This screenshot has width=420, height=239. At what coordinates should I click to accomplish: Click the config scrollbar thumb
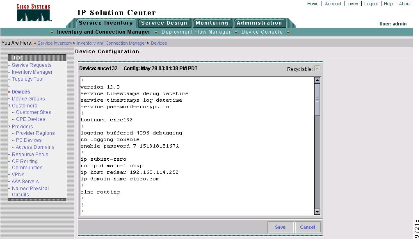[317, 100]
